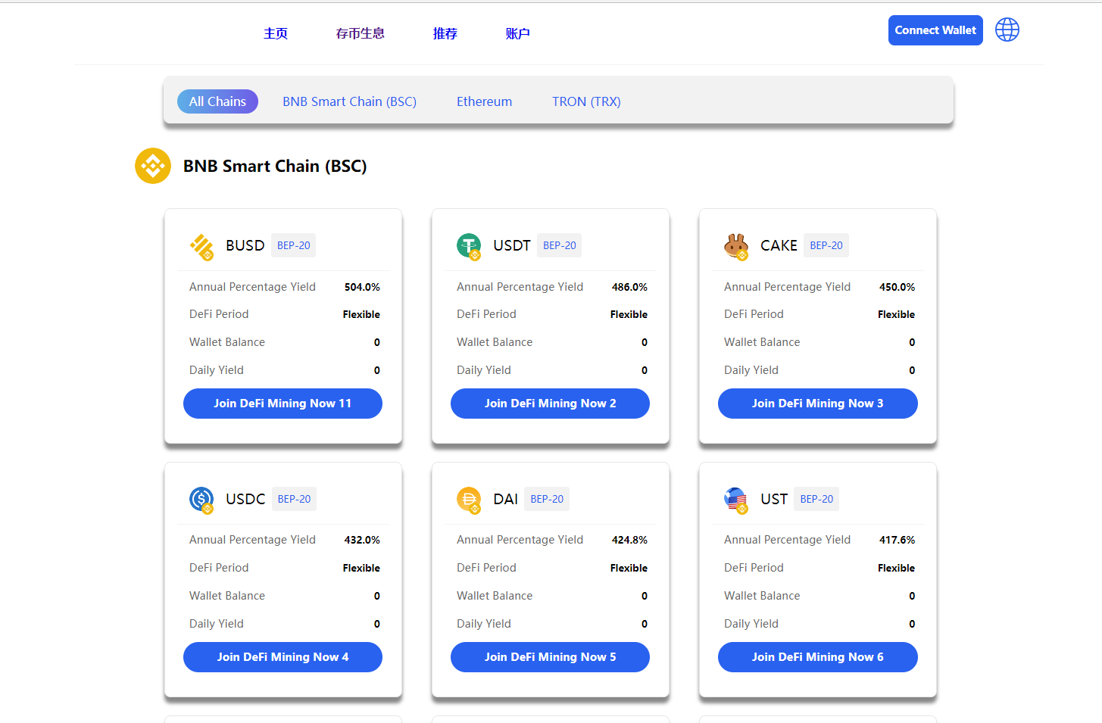Click the BEP-20 badge on CAKE card

pos(826,245)
